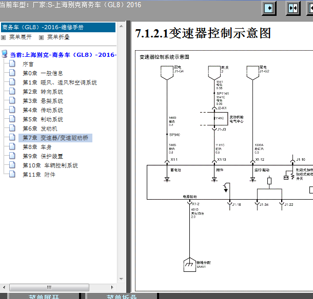Click the page icon beside 第0章 一般信息

click(x=12, y=73)
